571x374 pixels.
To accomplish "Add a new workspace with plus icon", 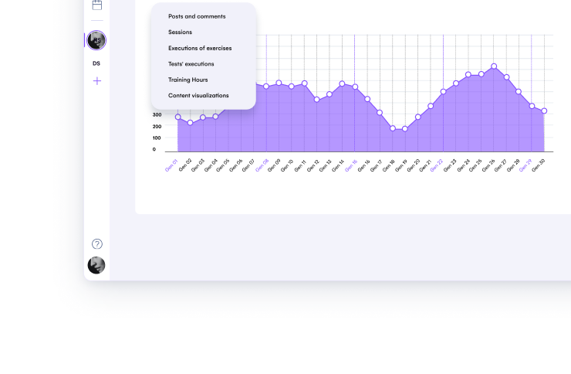I will pos(97,81).
